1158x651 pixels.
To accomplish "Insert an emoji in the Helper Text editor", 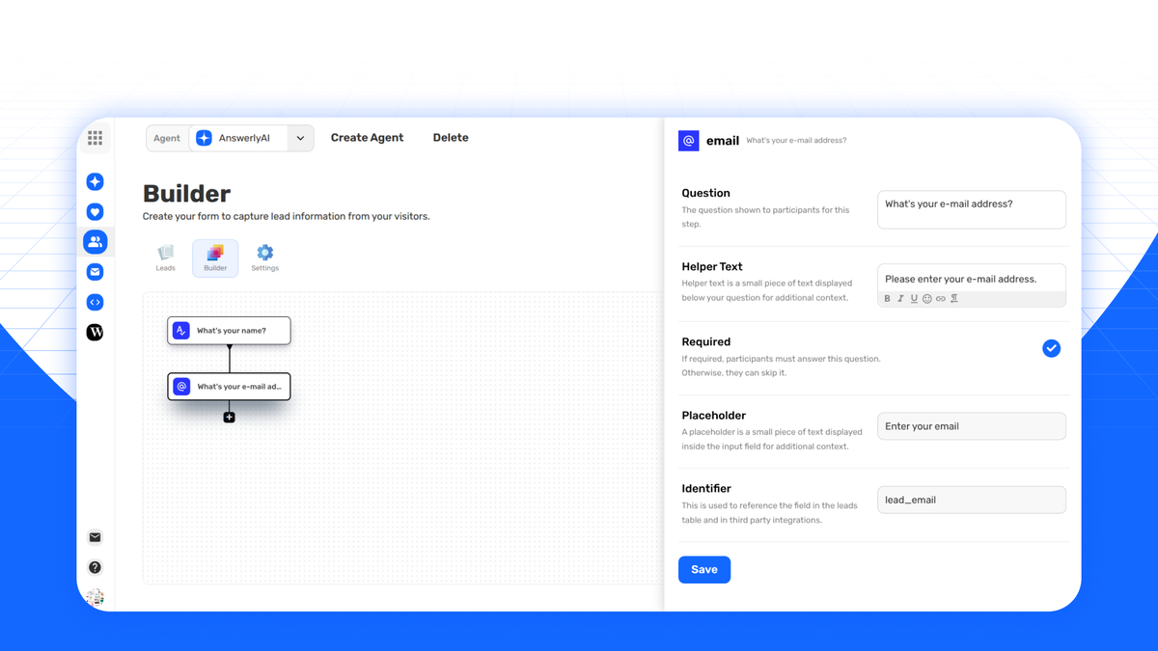I will [926, 298].
